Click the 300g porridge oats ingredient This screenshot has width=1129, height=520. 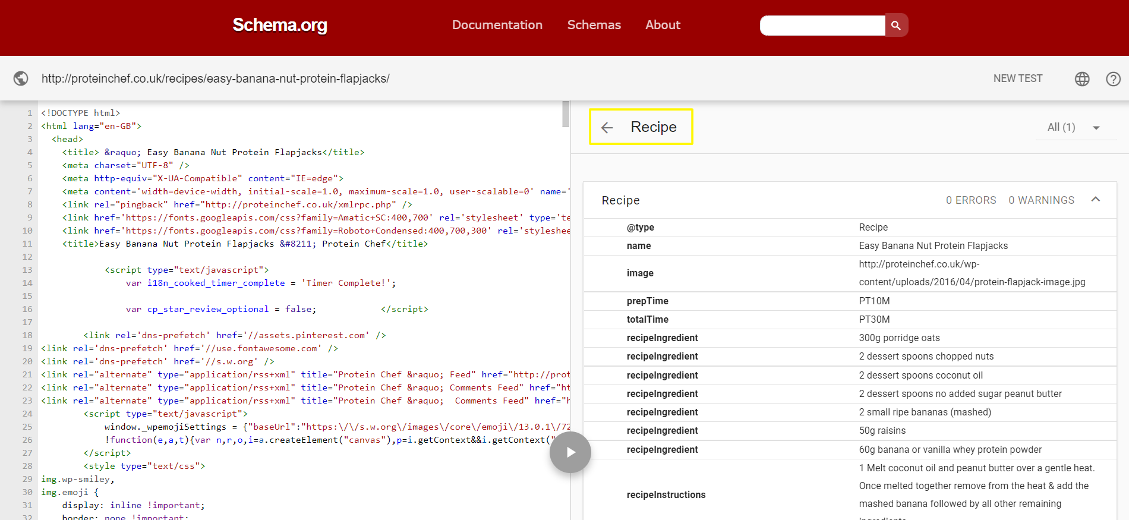(x=900, y=338)
